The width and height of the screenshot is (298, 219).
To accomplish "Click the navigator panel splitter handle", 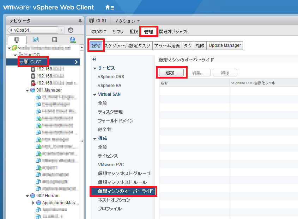I will (82, 141).
